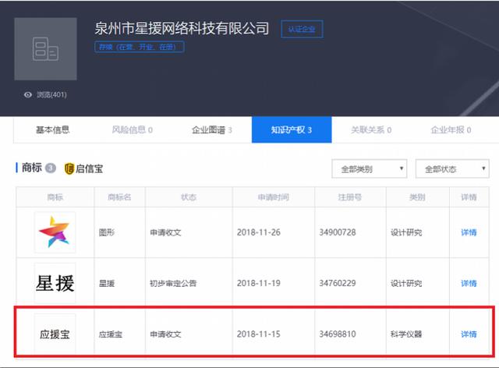Click the 浏览(401) view count text
Screen dimensions: 499x368
pyautogui.click(x=51, y=94)
